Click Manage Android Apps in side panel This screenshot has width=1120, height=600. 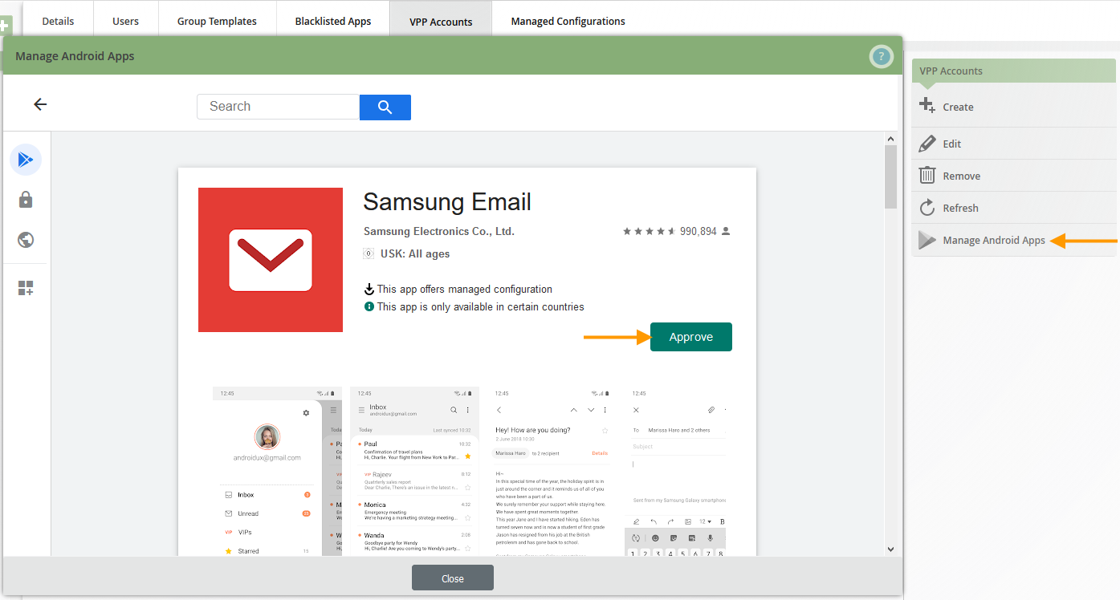click(x=994, y=240)
